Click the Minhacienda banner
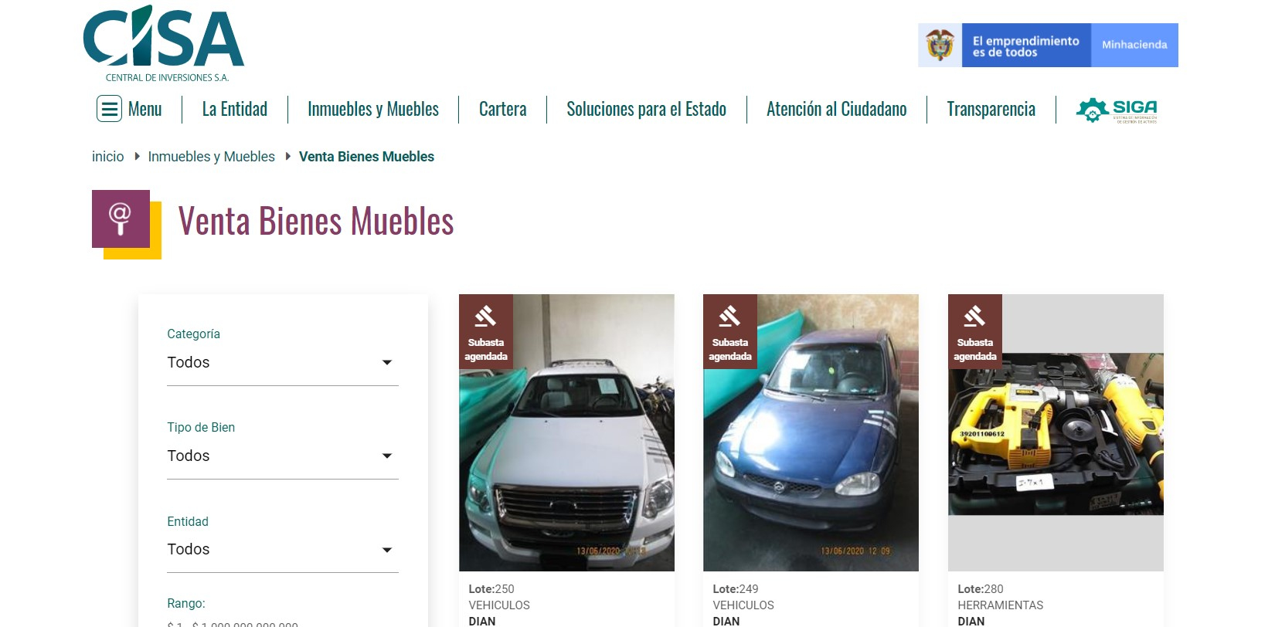1275x627 pixels. pyautogui.click(x=1134, y=45)
